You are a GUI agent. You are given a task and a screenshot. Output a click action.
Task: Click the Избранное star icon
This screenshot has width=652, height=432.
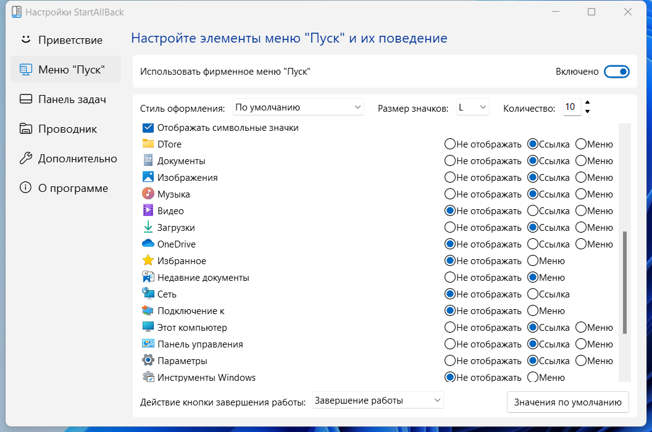coord(148,260)
